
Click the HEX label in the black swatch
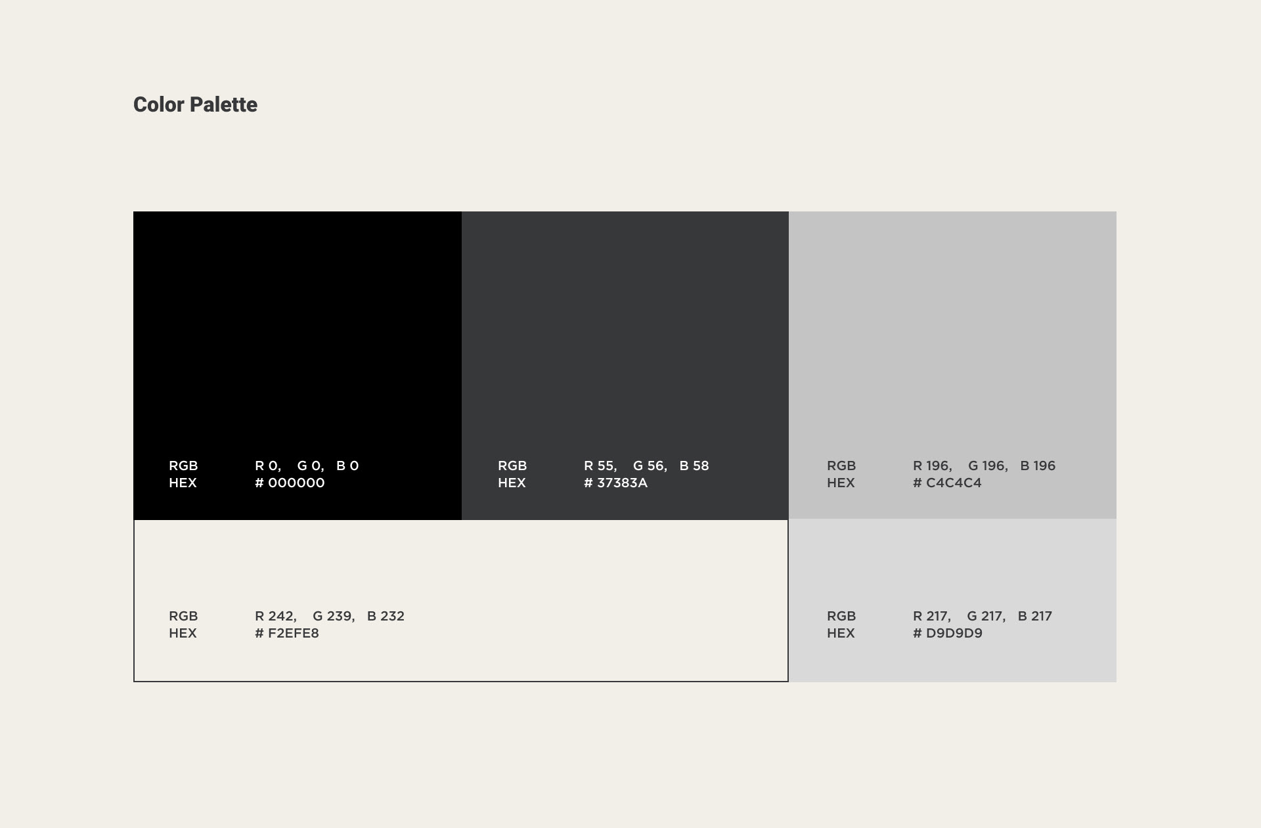(183, 483)
